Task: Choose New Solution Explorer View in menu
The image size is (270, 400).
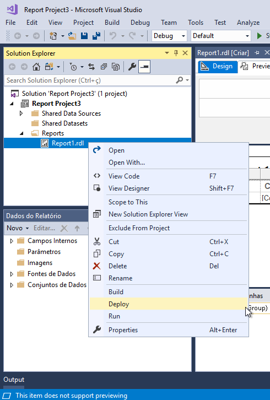Action: [x=169, y=214]
